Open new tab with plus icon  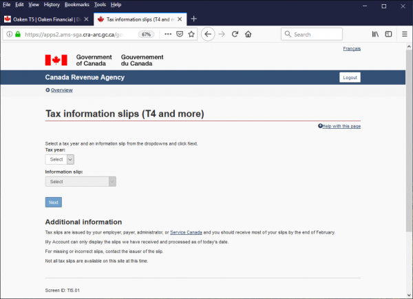click(193, 19)
